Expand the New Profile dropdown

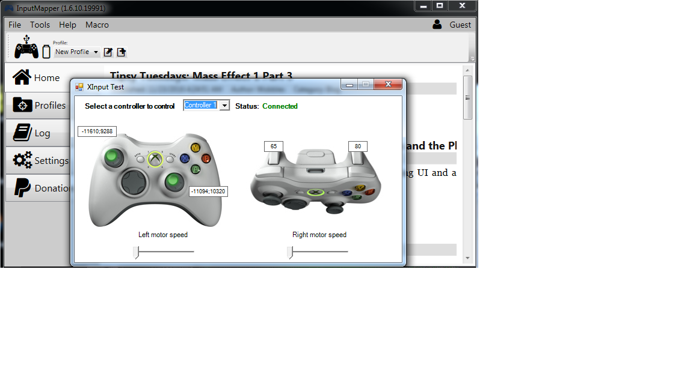click(77, 52)
